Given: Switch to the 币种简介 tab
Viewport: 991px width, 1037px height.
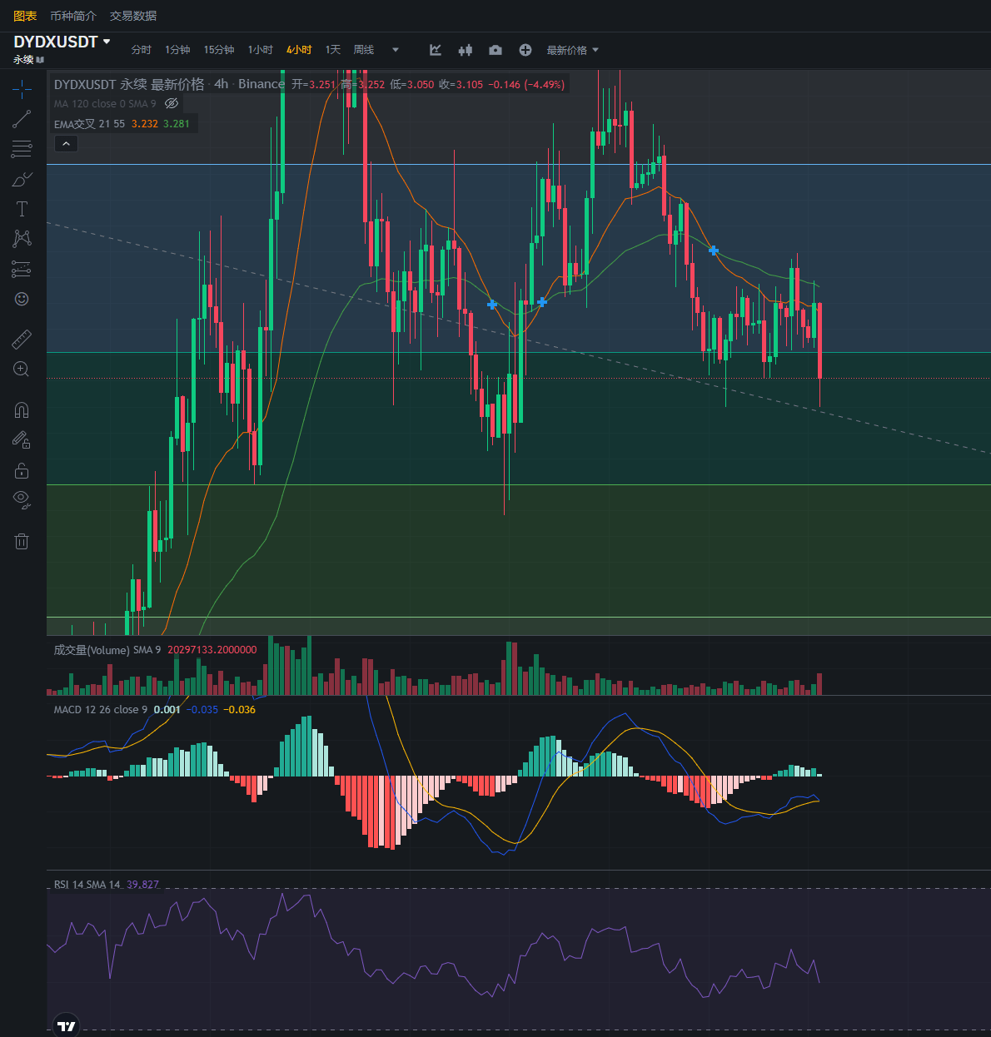Looking at the screenshot, I should click(73, 16).
